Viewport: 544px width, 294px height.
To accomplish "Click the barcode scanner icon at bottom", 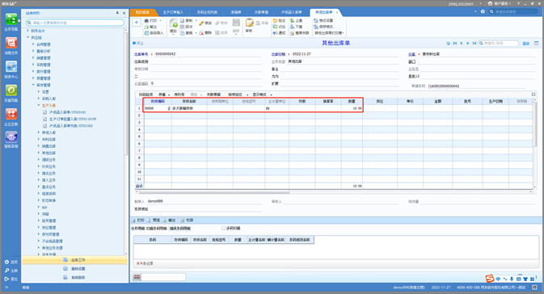I will click(x=137, y=277).
